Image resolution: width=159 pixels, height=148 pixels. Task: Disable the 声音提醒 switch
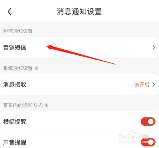(x=148, y=142)
